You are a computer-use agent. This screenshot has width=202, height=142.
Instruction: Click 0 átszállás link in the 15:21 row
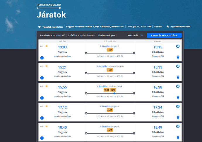point(102,66)
